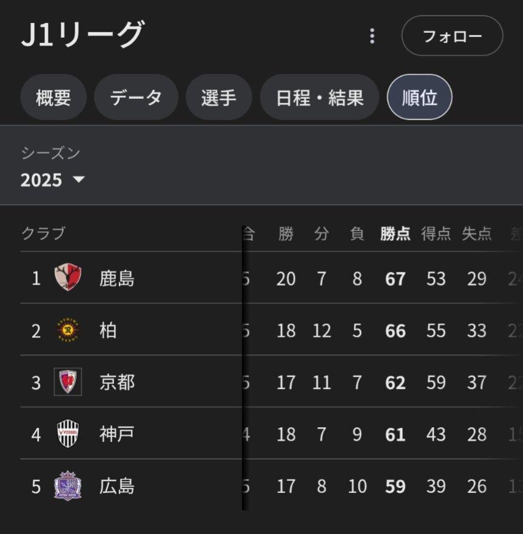Click the Kyoto Sanga club crest
Screen dimensions: 523x534
coord(67,382)
